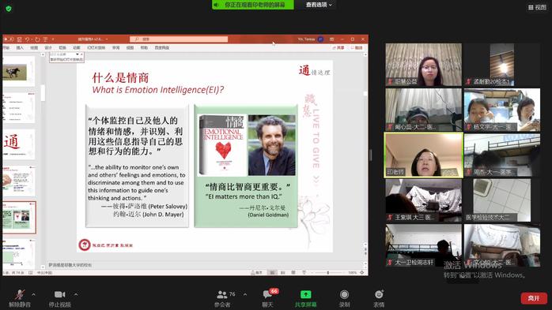Expand audio options chevron beside microphone

33,294
